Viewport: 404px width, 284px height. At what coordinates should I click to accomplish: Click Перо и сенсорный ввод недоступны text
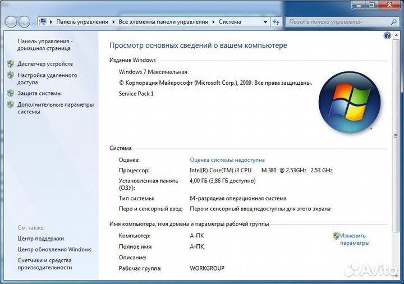pos(260,209)
